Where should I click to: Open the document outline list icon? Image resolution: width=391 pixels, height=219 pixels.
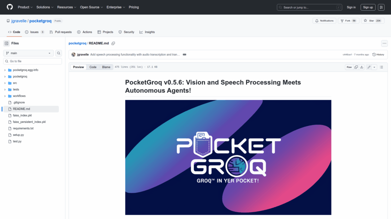(381, 67)
